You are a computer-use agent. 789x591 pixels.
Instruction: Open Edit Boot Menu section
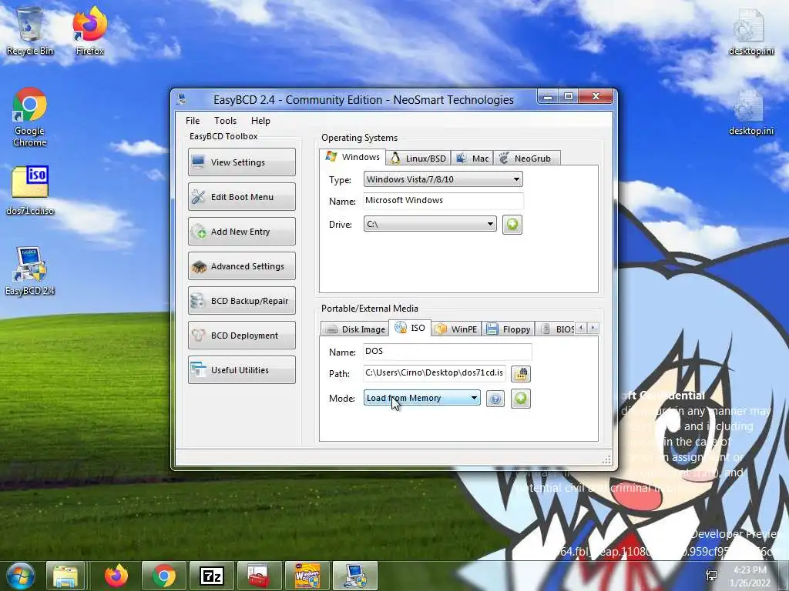241,197
